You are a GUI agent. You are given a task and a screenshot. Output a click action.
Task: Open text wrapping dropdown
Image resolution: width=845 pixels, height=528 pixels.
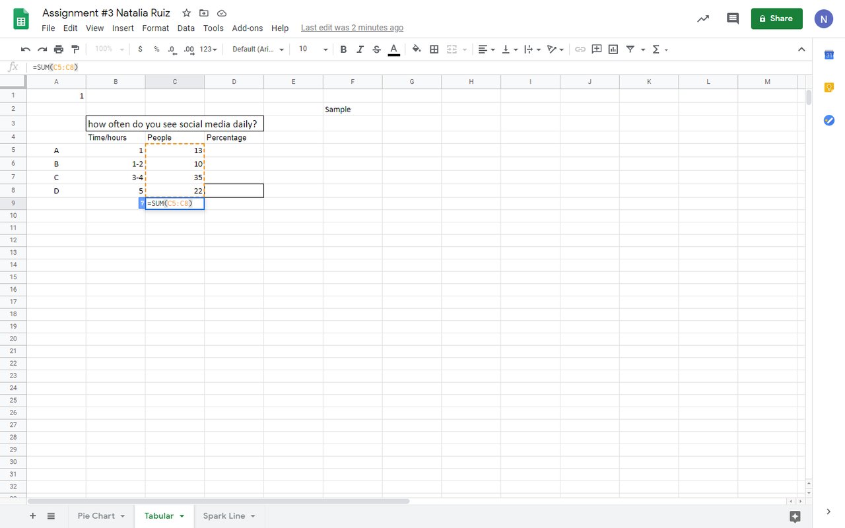pos(532,49)
